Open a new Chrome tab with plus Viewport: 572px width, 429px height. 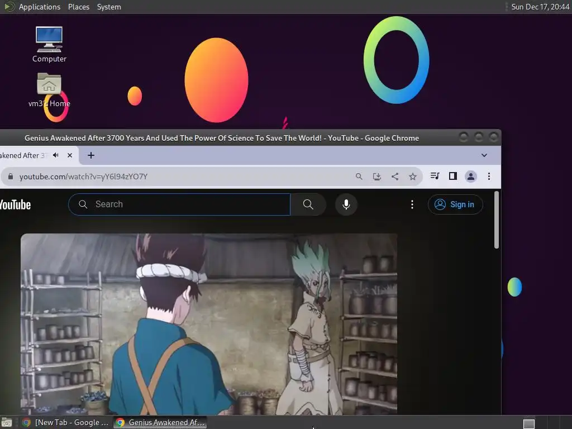point(91,155)
